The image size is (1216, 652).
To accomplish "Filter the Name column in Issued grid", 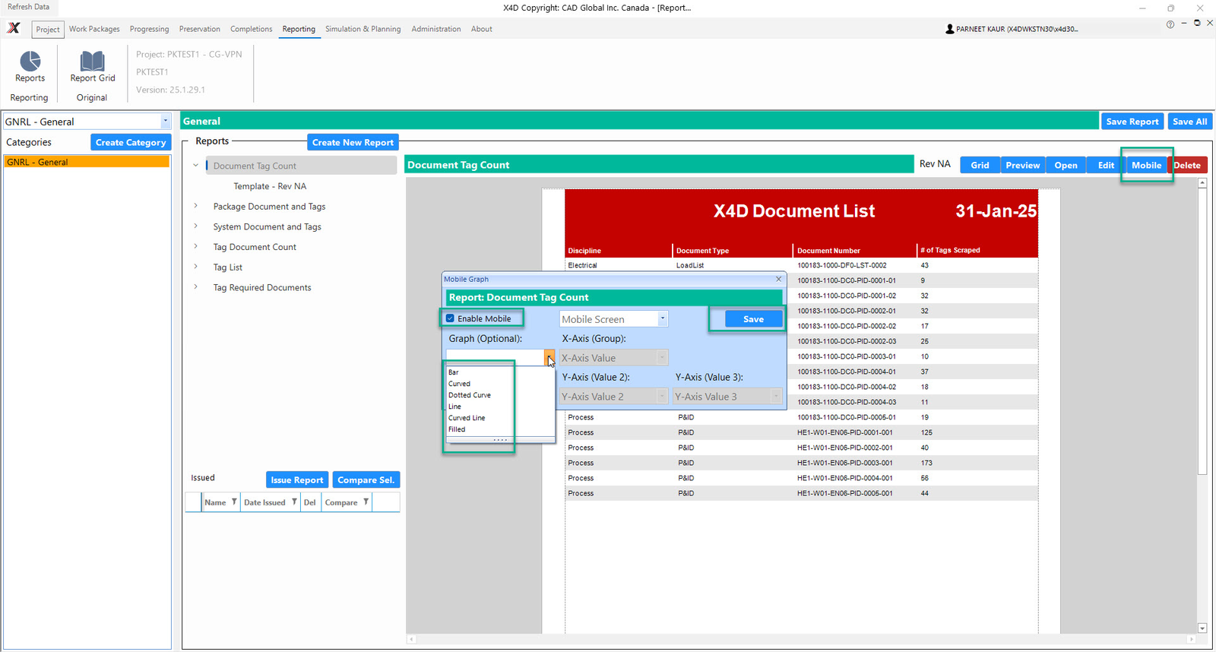I will click(234, 502).
